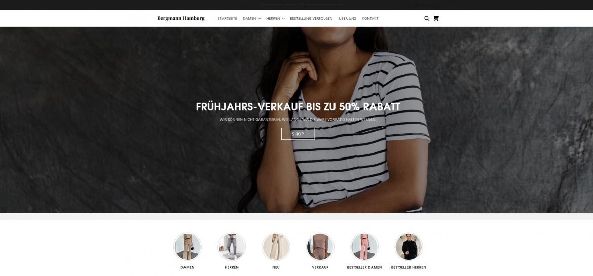Open the Über Uns page
Image resolution: width=593 pixels, height=276 pixels.
click(347, 19)
